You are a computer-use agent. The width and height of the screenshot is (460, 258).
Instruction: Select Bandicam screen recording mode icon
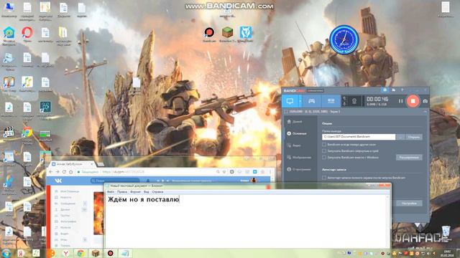[x=290, y=101]
